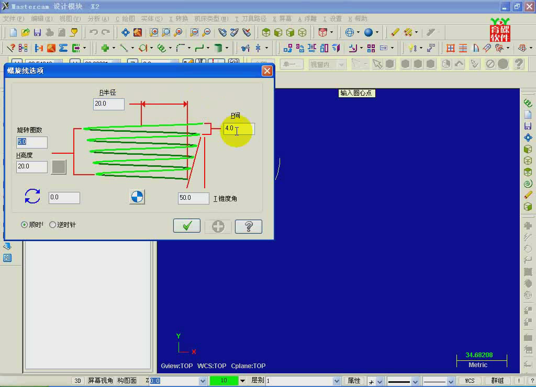
Task: Expand the red cube view dropdown arrow
Action: tap(331, 32)
